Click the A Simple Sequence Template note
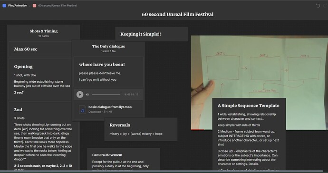This screenshot has width=328, height=173. (x=249, y=134)
